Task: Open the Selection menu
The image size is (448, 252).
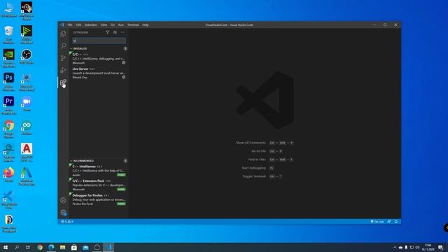Action: coord(91,25)
